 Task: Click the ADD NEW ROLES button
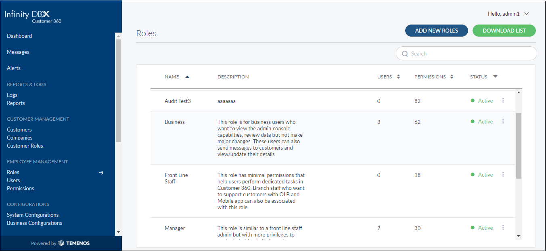pyautogui.click(x=436, y=31)
